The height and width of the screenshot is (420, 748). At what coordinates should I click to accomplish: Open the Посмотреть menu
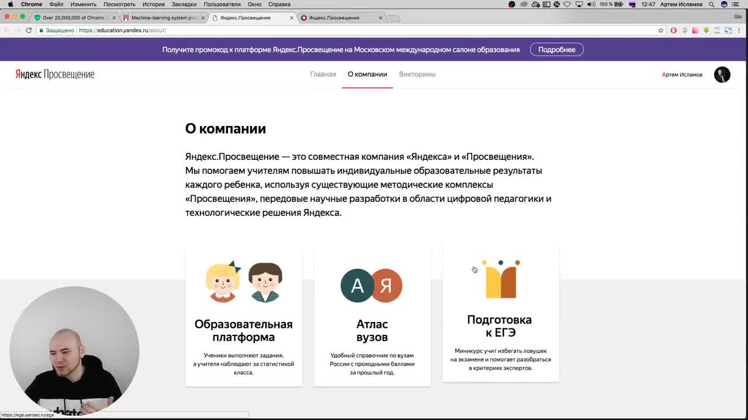[119, 4]
